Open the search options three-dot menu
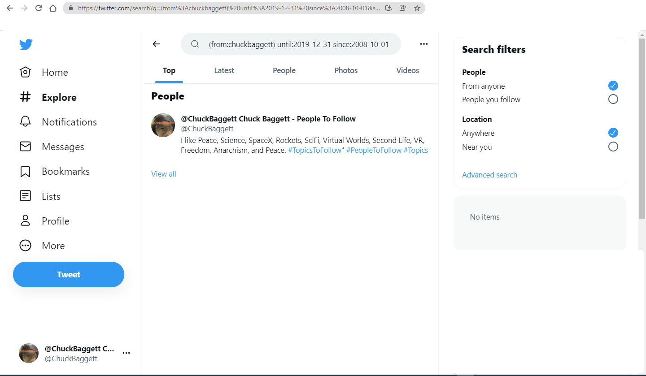Viewport: 646px width, 376px height. (424, 44)
